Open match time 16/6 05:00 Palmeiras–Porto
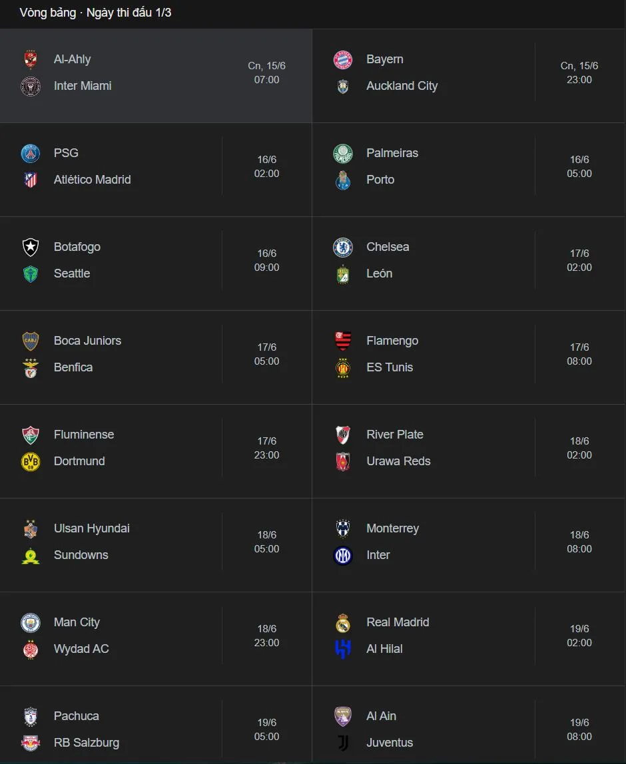The height and width of the screenshot is (764, 626). click(579, 166)
